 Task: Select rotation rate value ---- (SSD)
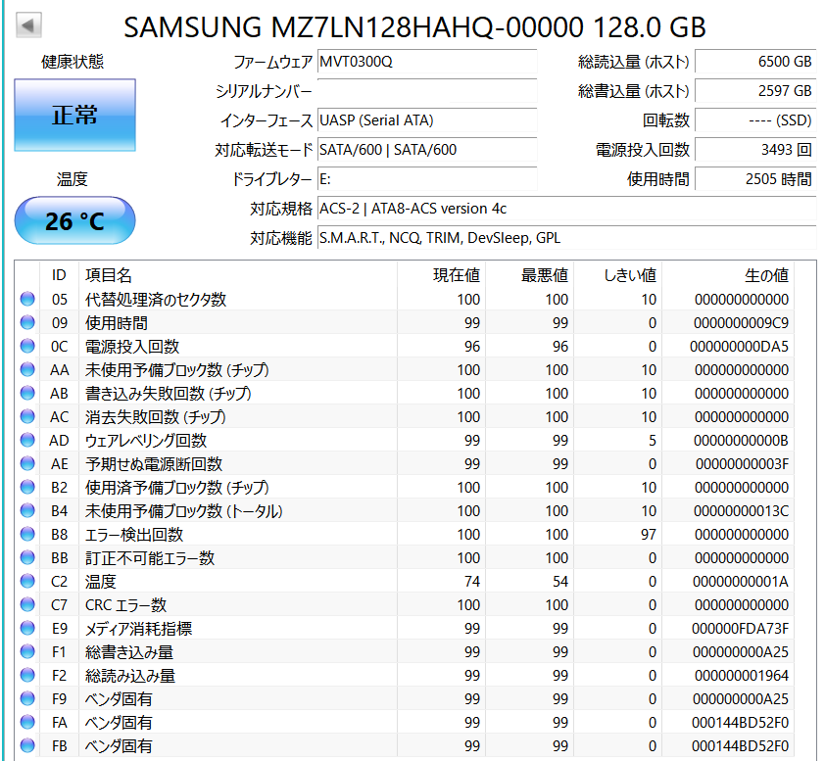coord(755,120)
